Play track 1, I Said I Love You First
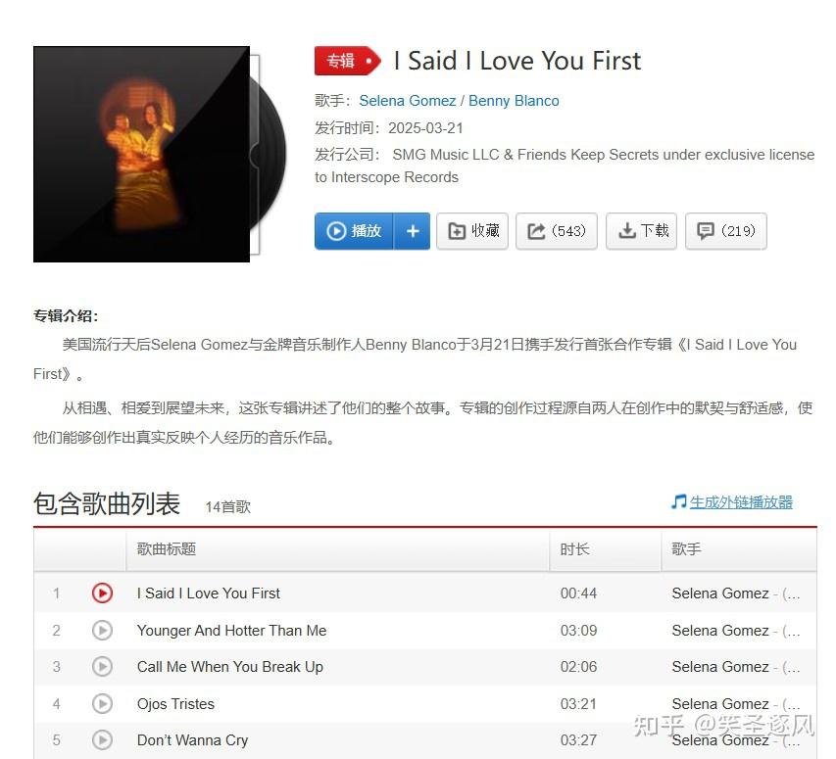 (102, 593)
